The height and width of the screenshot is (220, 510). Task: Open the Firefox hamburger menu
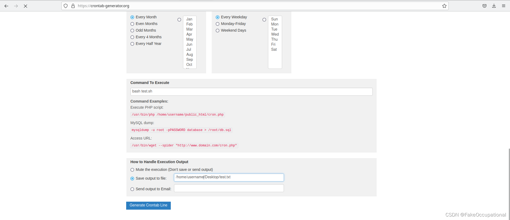[504, 6]
